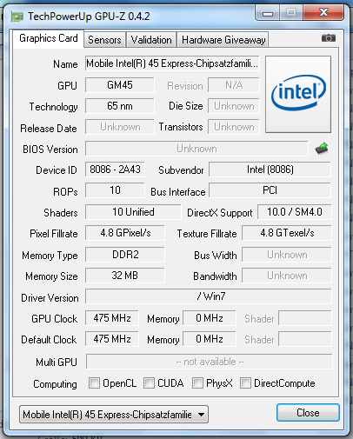
Task: Click Memory Type field showing DDR2
Action: click(125, 255)
